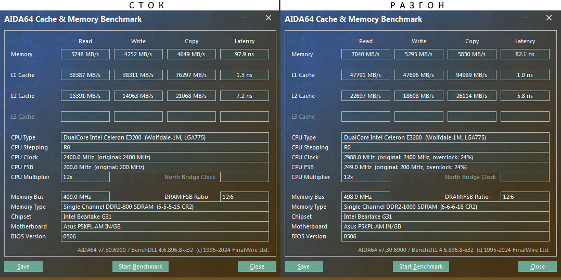Click Chipset Intel Bearlake G31 in right window
Viewport: 561px width, 280px height.
pyautogui.click(x=445, y=217)
